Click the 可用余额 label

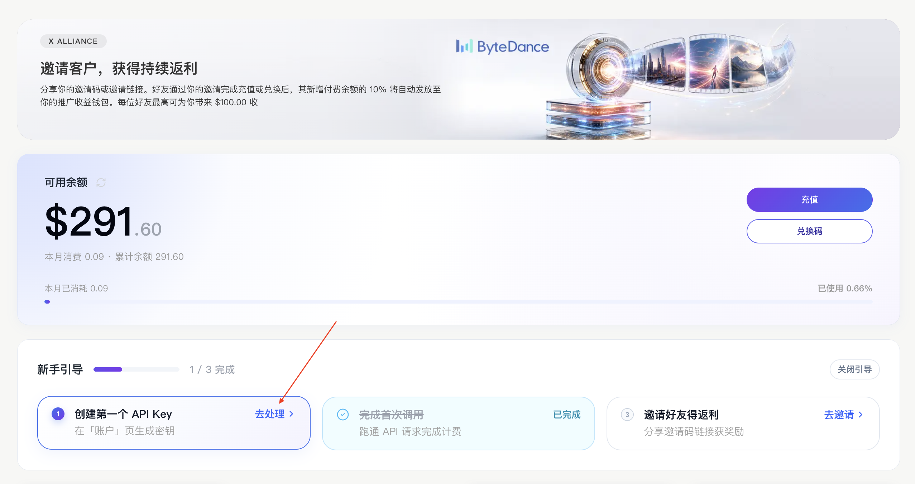pos(66,183)
